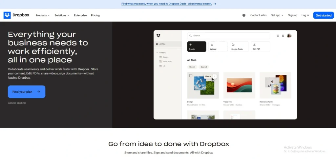Image resolution: width=336 pixels, height=160 pixels.
Task: Click the arrow on Find your plan button
Action: pos(39,92)
